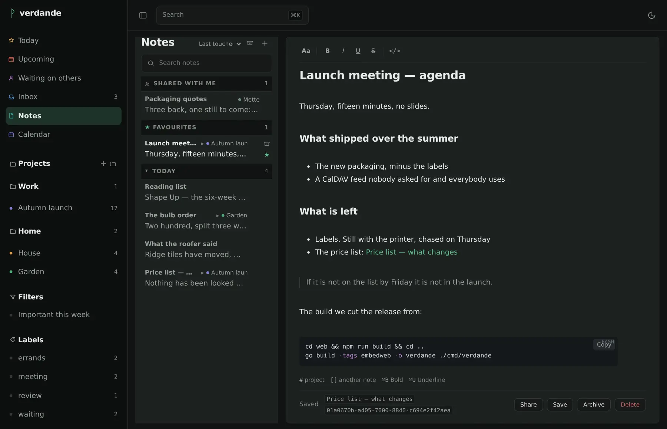Open the Last touched sort dropdown
The image size is (667, 429).
click(x=220, y=44)
